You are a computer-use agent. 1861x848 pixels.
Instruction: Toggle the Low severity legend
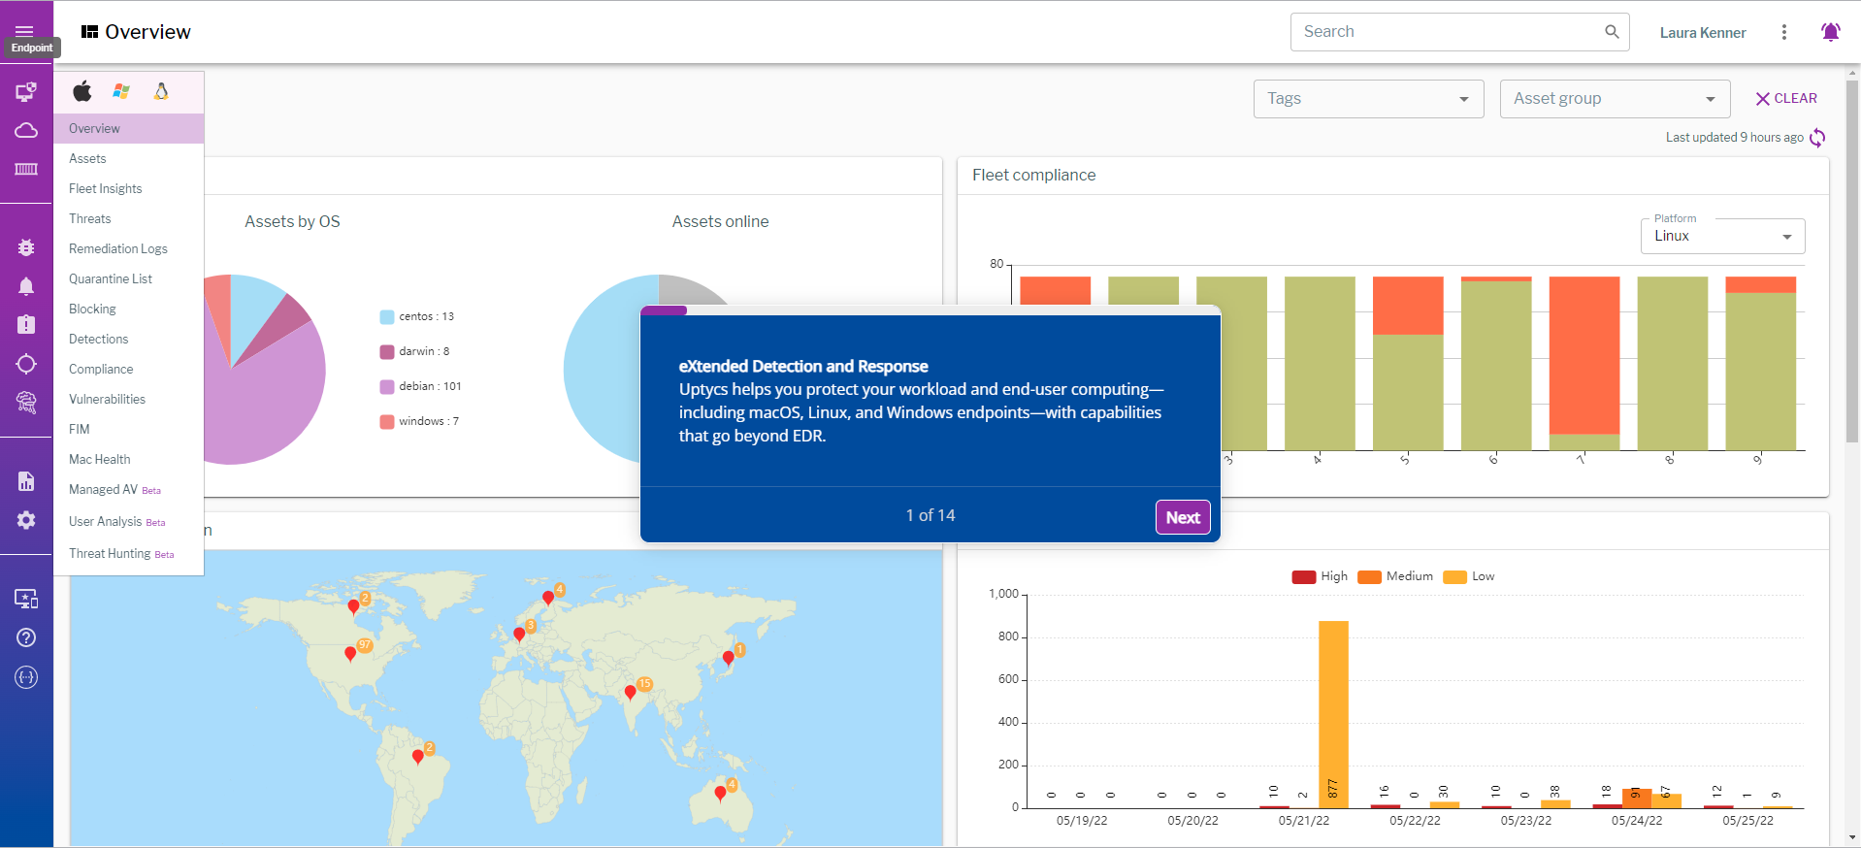1469,576
